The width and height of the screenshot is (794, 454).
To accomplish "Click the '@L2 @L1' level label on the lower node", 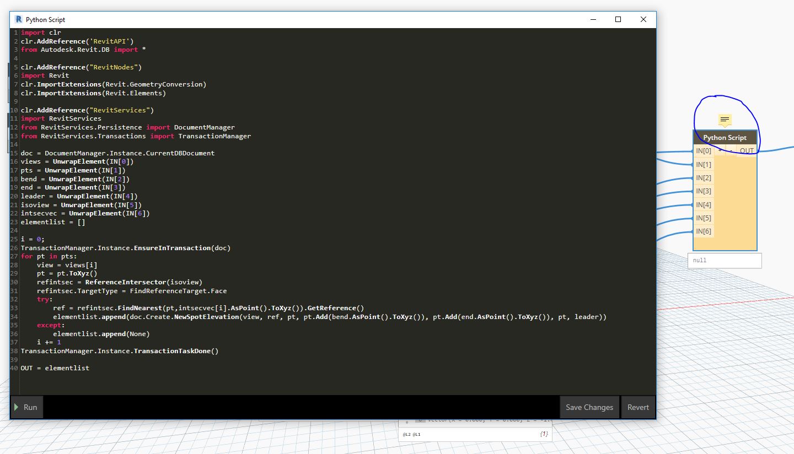I will 412,435.
